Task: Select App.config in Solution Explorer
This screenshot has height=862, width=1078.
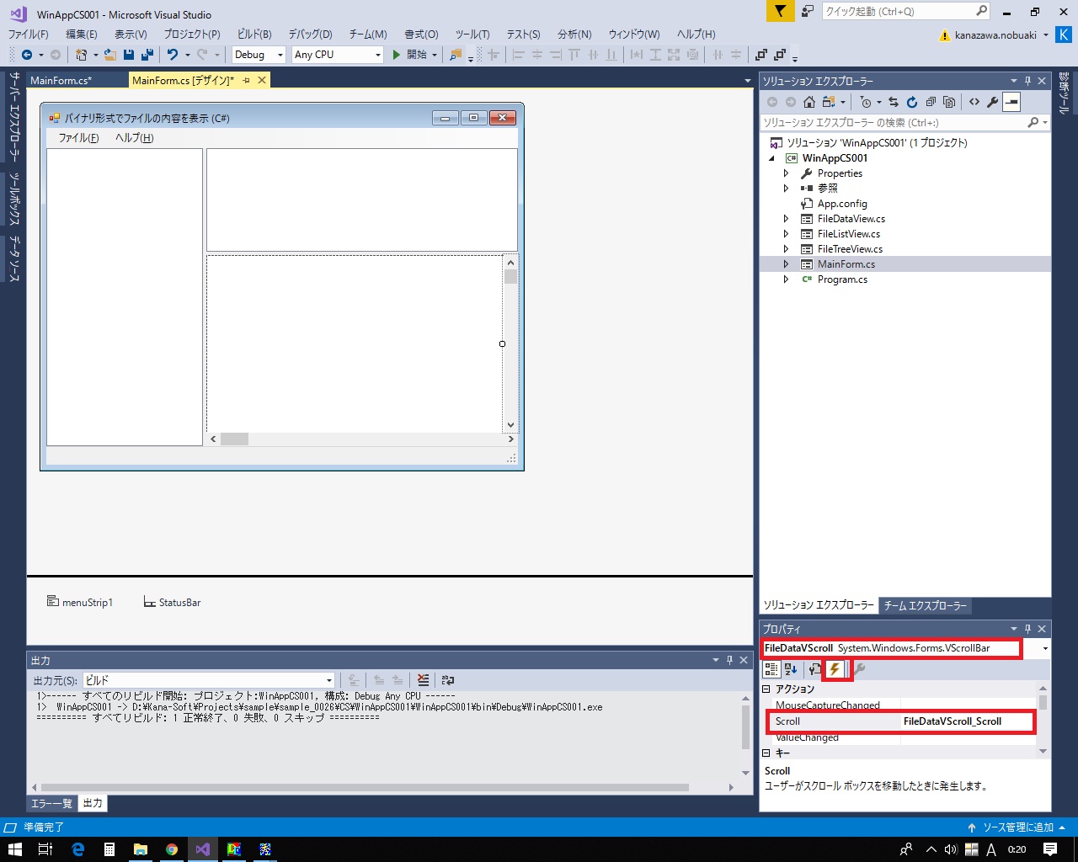Action: 841,204
